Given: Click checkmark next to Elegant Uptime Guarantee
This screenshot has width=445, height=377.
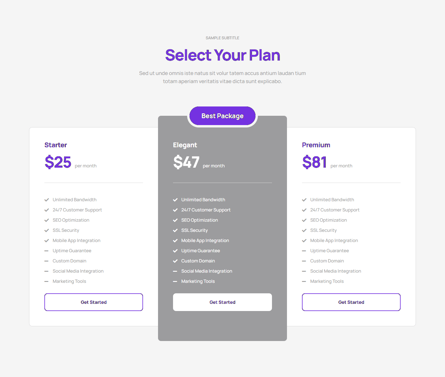Looking at the screenshot, I should point(175,251).
